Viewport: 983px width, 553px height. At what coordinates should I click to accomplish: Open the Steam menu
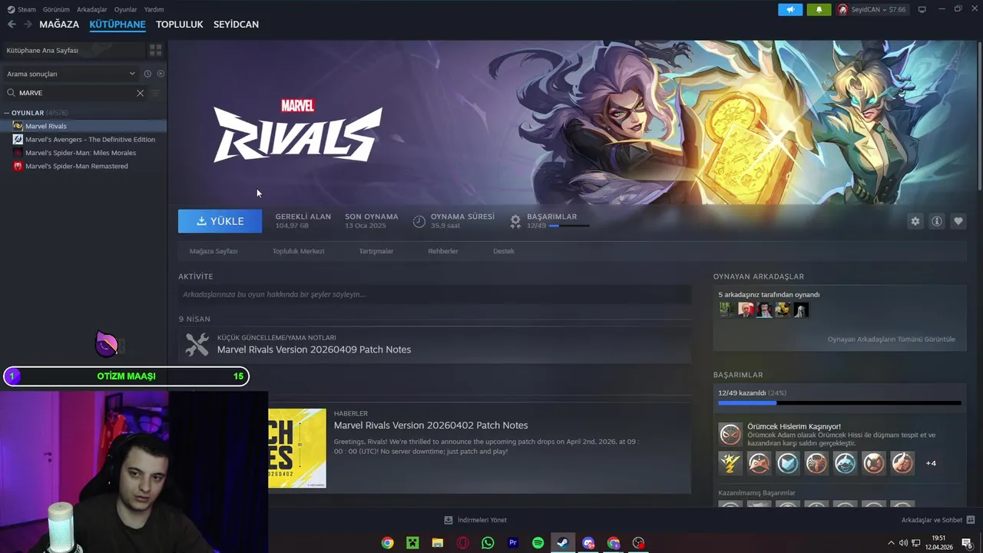click(x=22, y=9)
